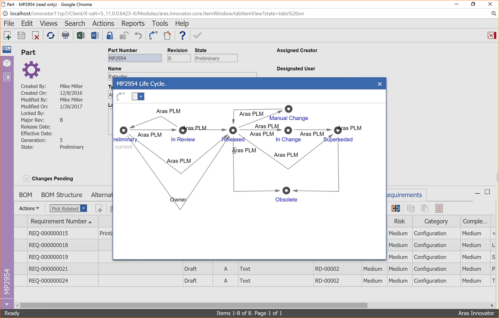Open the Actions dropdown in the BOM panel
Image resolution: width=499 pixels, height=318 pixels.
(28, 208)
